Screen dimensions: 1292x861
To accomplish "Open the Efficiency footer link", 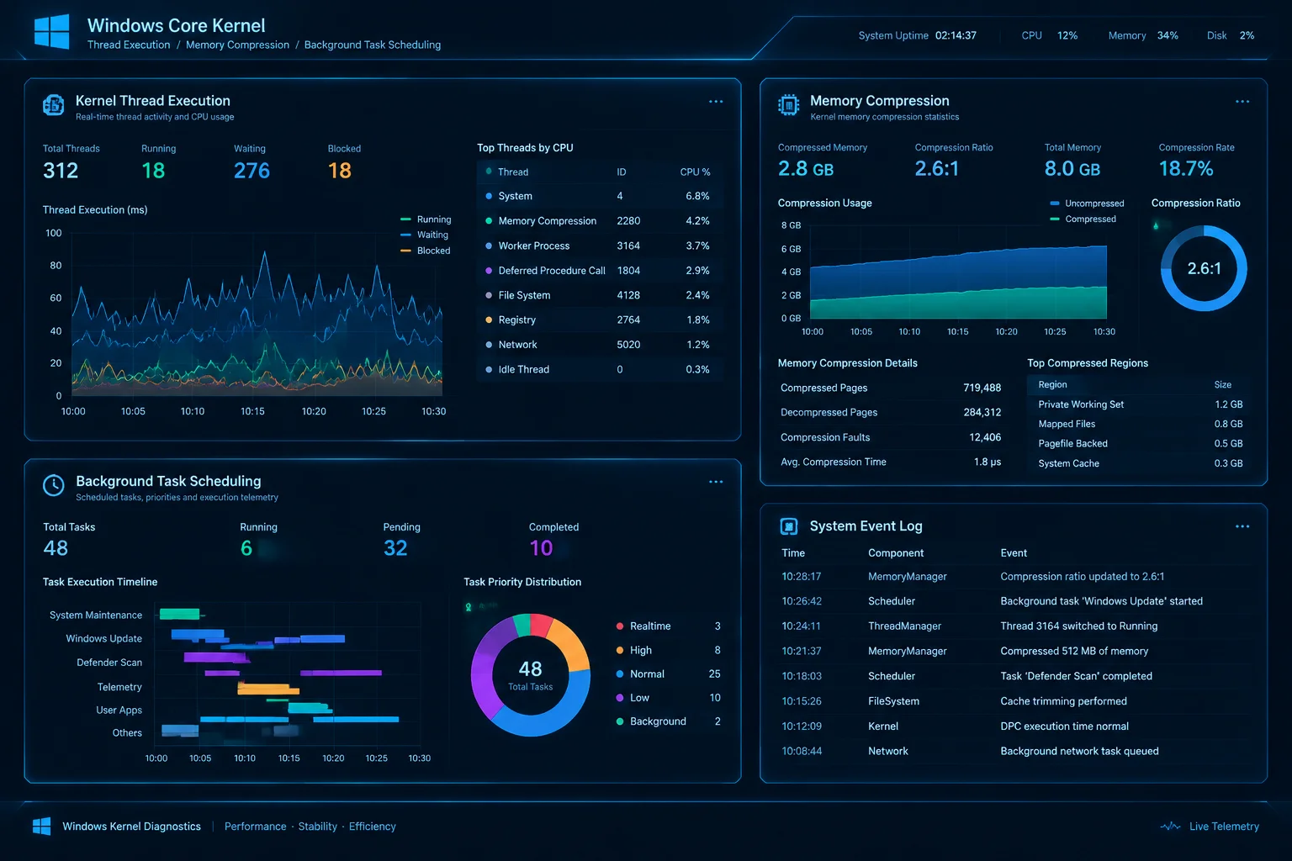I will point(372,827).
